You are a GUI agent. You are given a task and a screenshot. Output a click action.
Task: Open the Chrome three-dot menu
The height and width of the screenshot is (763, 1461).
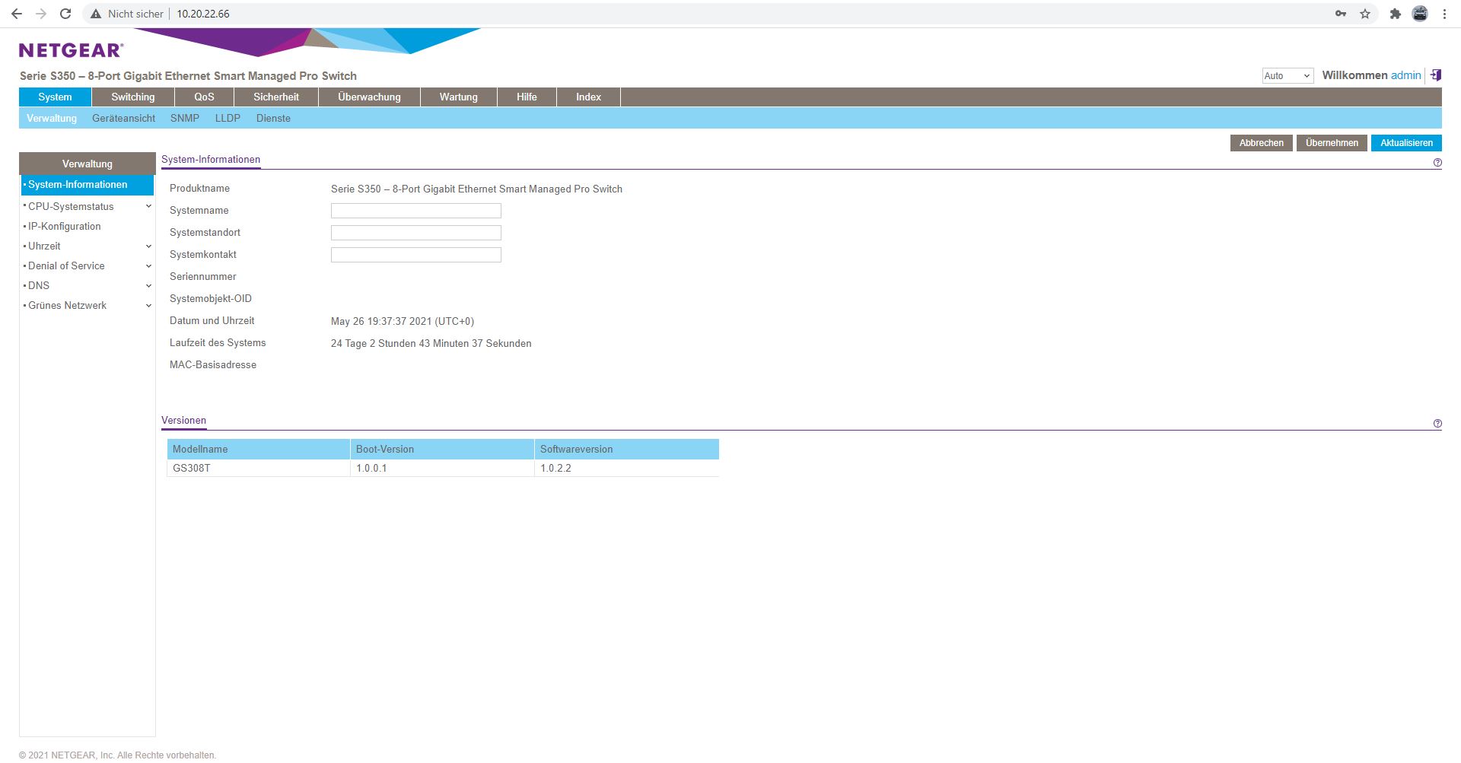(x=1444, y=14)
